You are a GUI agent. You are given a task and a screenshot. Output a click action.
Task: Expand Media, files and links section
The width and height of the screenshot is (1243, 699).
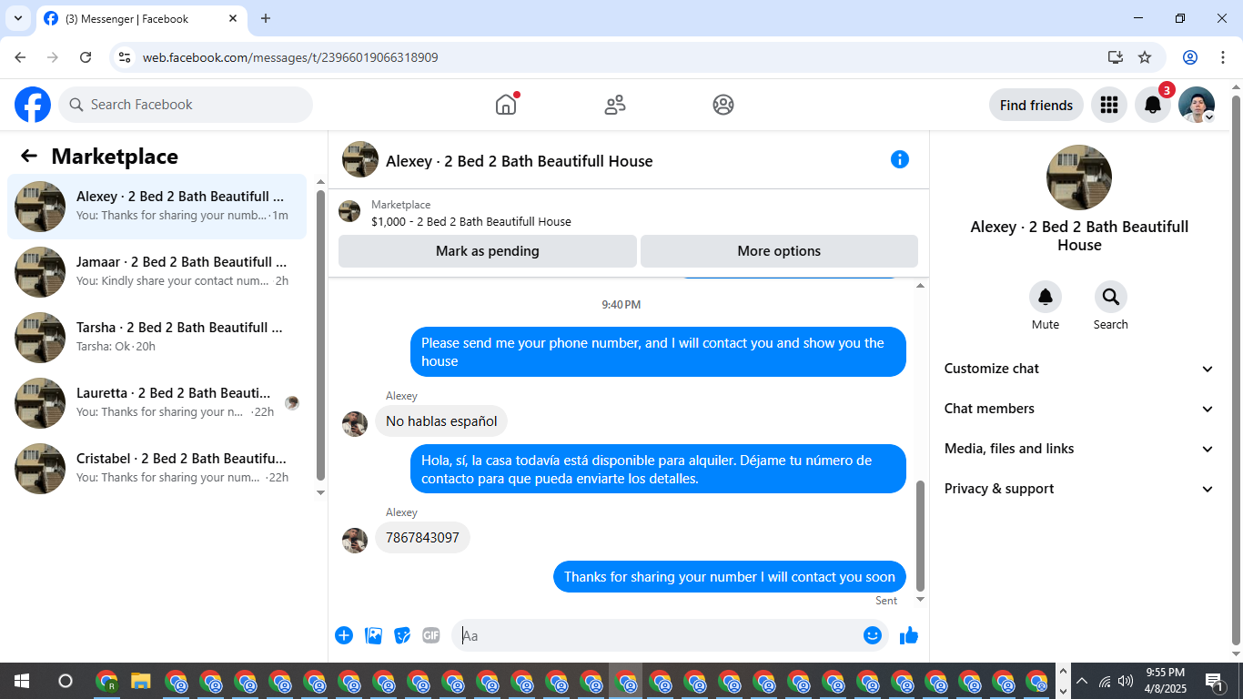[1079, 449]
